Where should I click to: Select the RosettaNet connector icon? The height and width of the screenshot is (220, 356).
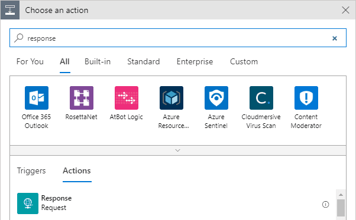(82, 98)
